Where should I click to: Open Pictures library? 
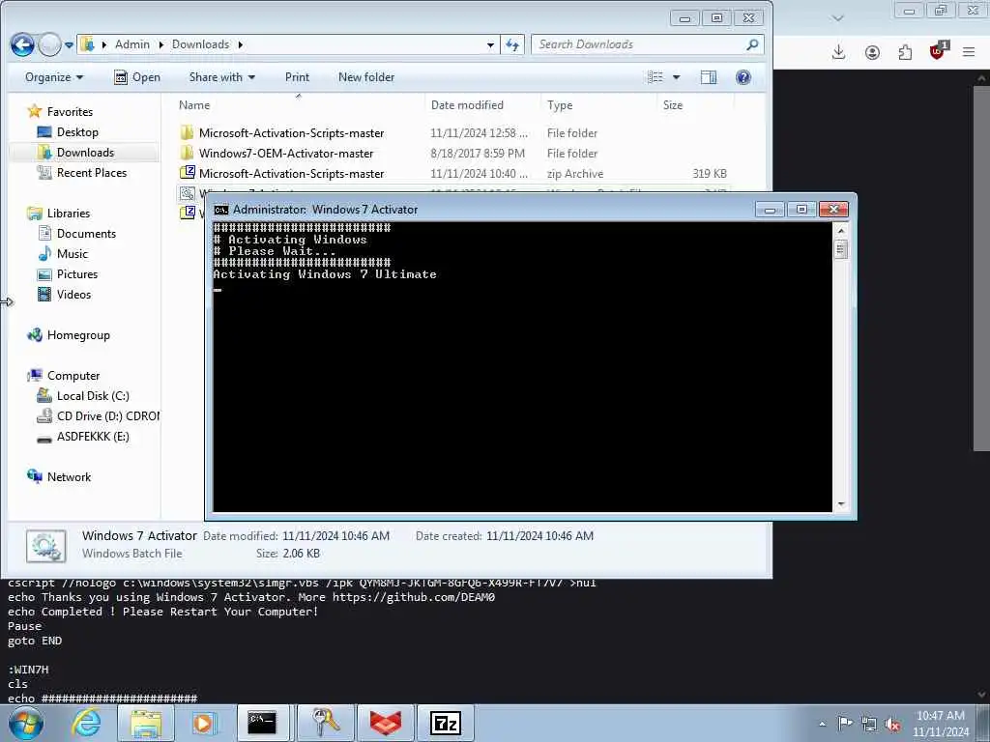[x=77, y=273]
